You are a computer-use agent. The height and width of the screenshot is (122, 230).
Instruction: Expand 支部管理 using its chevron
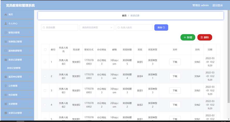(x=30, y=104)
